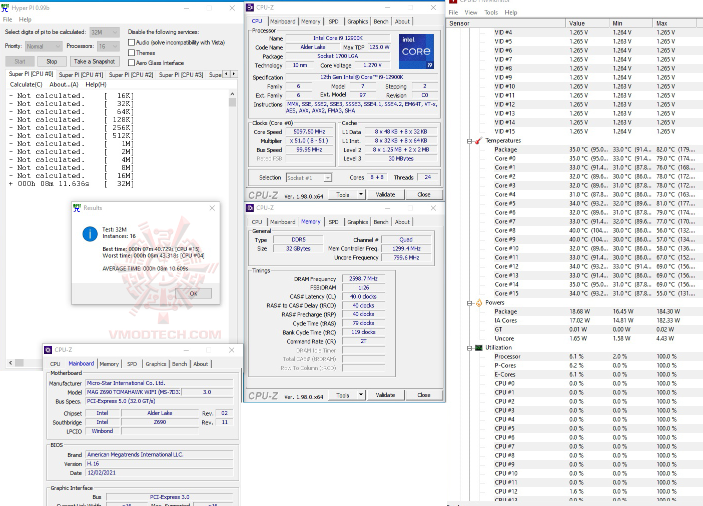
Task: Collapse the Powers tree node
Action: pyautogui.click(x=470, y=303)
